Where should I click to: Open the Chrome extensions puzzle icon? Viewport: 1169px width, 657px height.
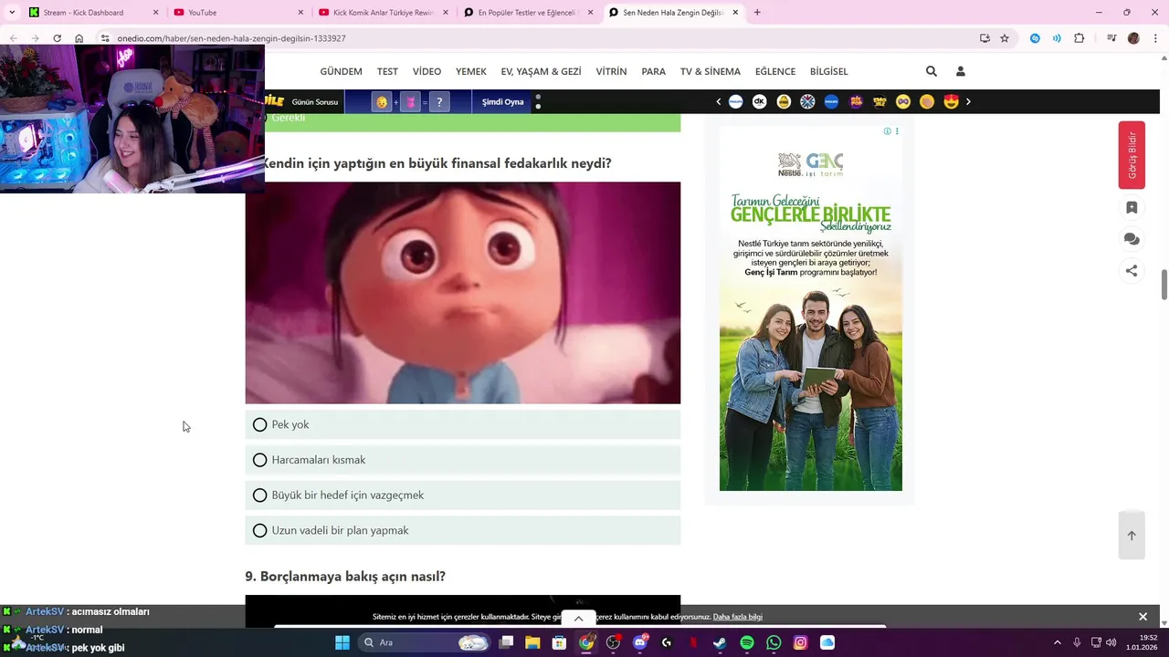point(1079,38)
